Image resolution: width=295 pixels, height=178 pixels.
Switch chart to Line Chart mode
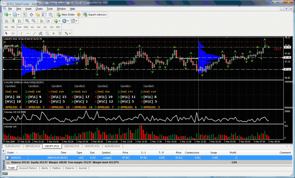(x=19, y=21)
